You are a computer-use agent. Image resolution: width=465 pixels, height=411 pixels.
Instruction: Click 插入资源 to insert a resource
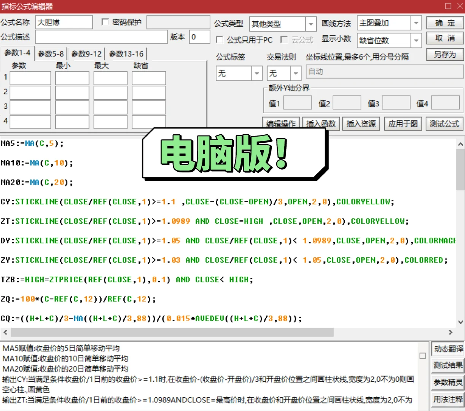click(x=361, y=123)
